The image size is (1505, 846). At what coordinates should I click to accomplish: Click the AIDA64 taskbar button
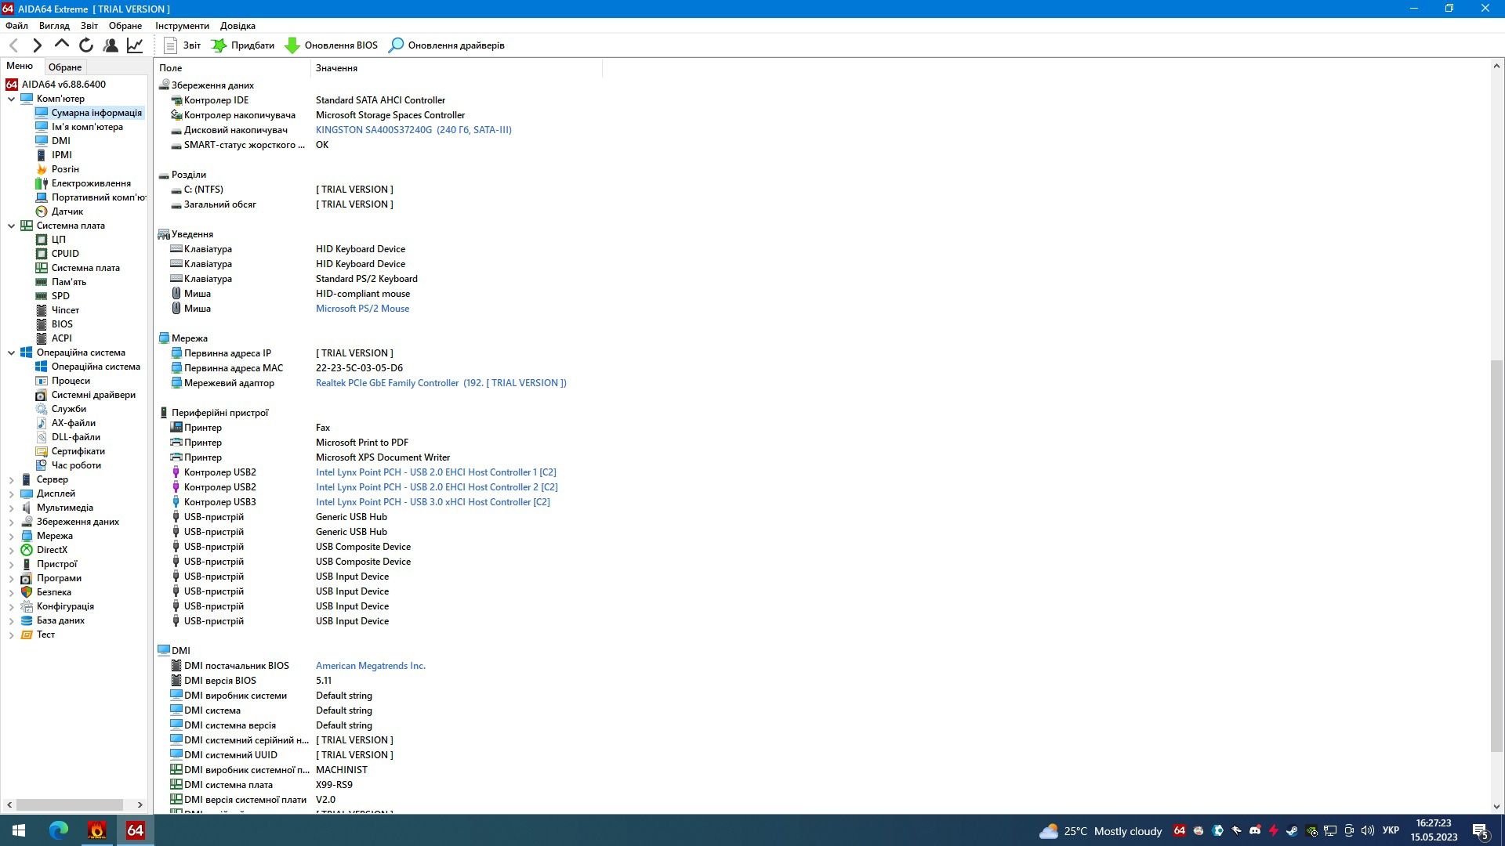point(136,830)
